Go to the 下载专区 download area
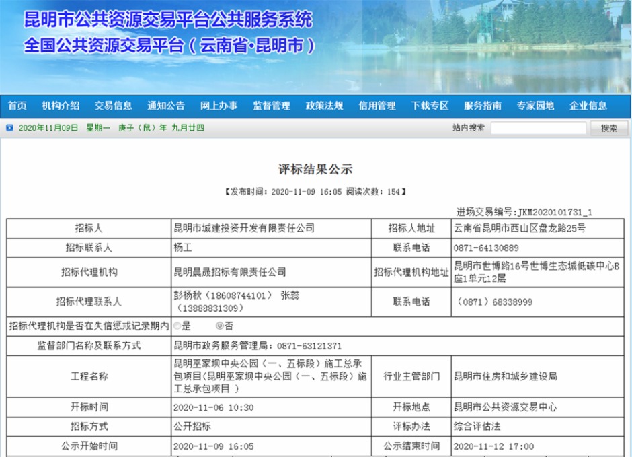The height and width of the screenshot is (457, 632). pyautogui.click(x=430, y=106)
